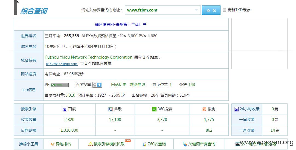Click the paw icon beside 24小时收录

(236, 109)
